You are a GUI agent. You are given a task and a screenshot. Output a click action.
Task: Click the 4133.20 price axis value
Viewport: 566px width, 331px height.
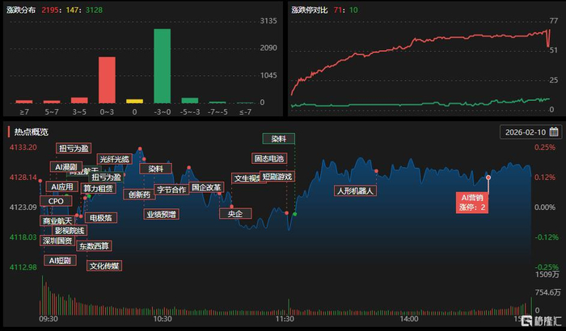[x=23, y=148]
